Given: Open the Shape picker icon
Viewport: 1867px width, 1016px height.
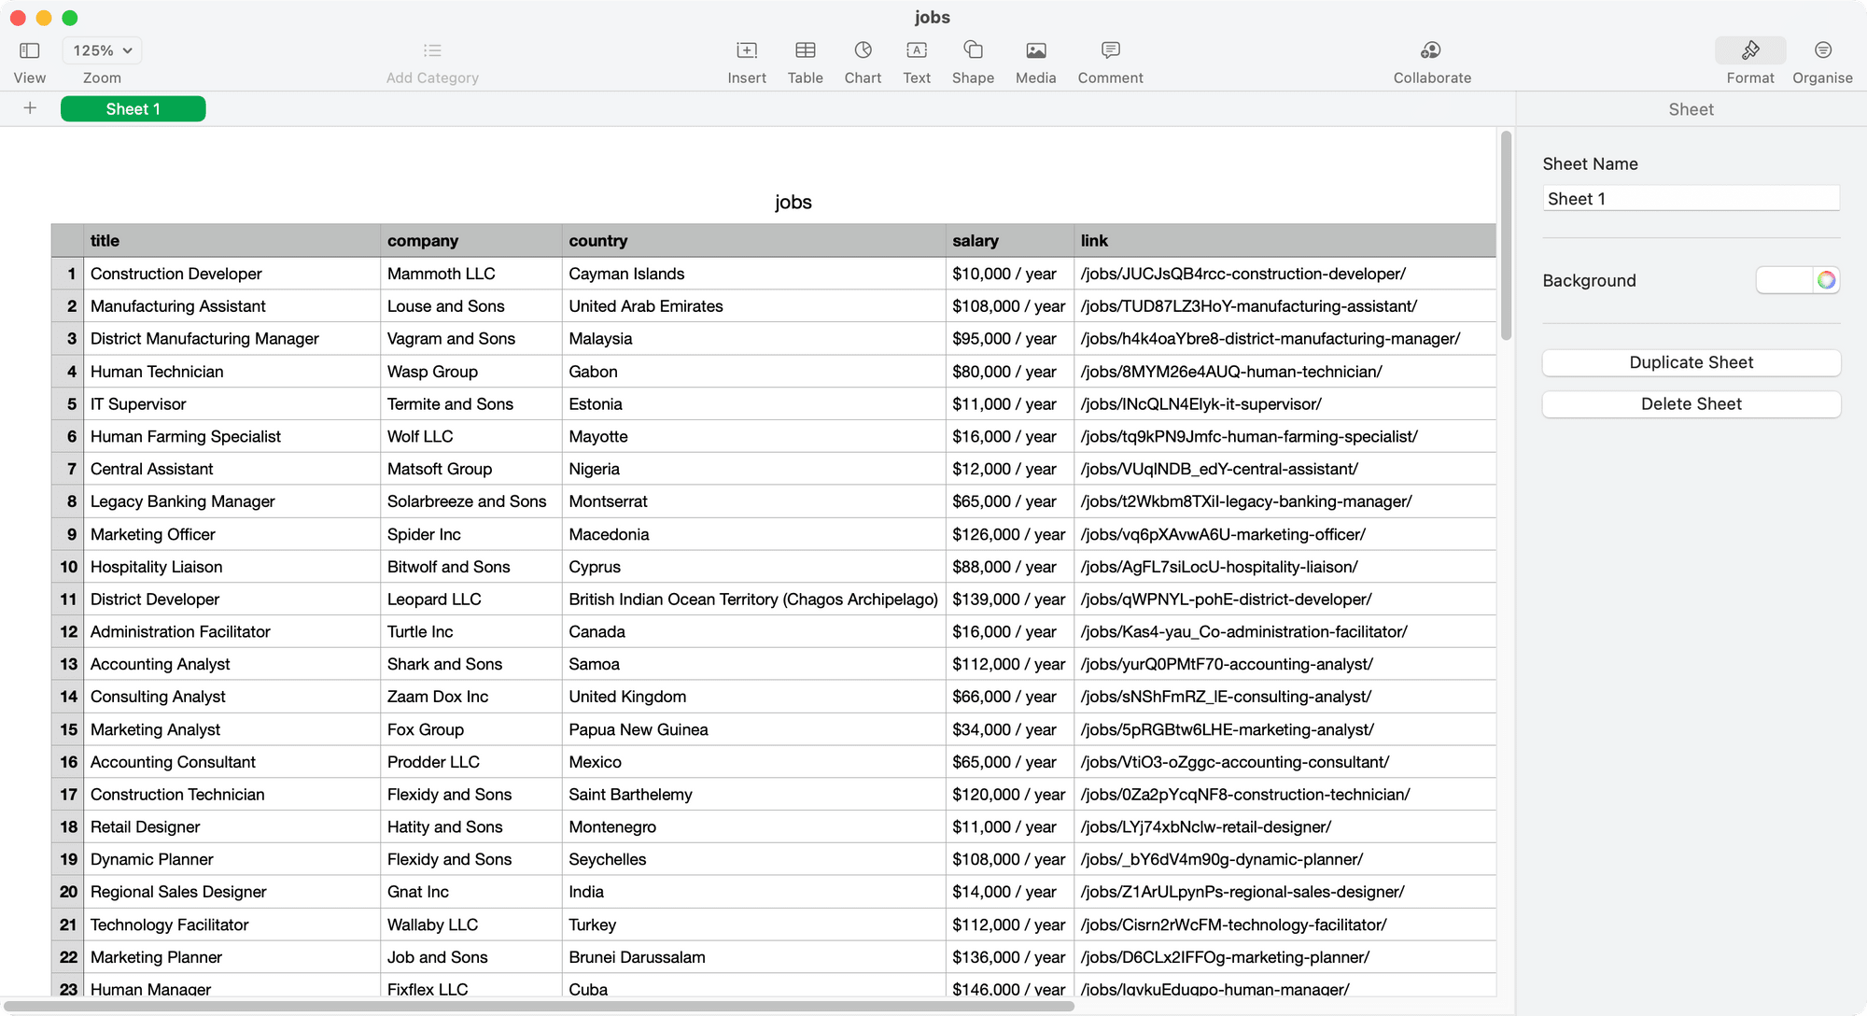Looking at the screenshot, I should (973, 50).
